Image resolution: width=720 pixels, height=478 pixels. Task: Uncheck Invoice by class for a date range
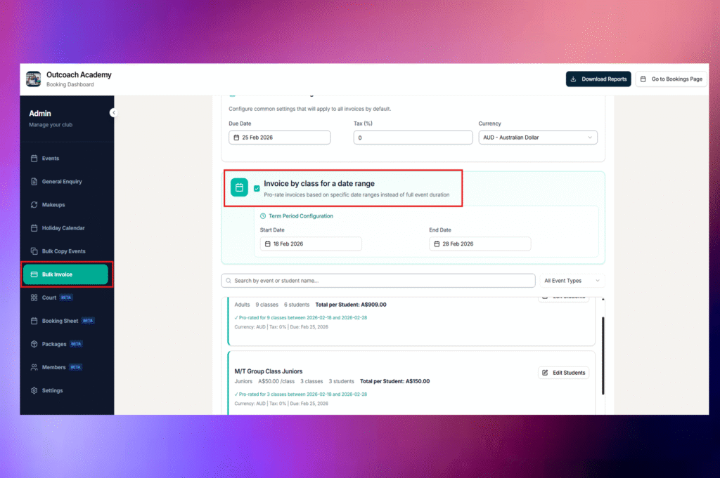[x=257, y=188]
